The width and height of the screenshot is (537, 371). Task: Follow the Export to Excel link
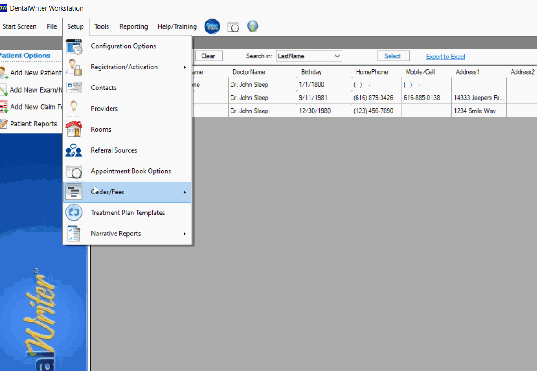446,57
